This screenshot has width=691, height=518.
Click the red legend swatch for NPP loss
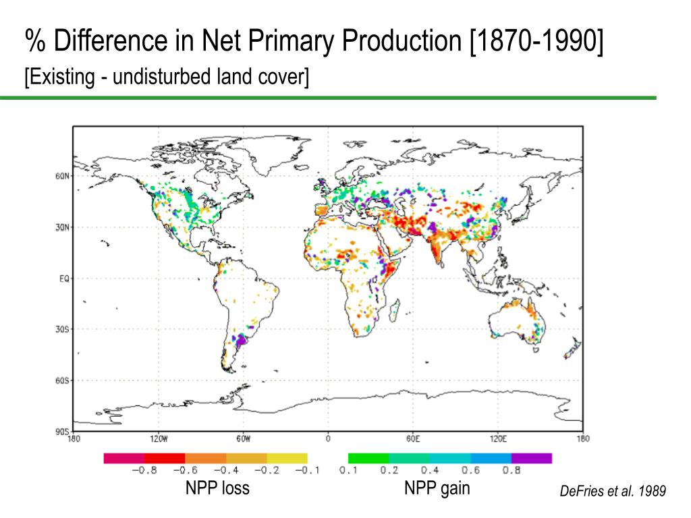[165, 458]
